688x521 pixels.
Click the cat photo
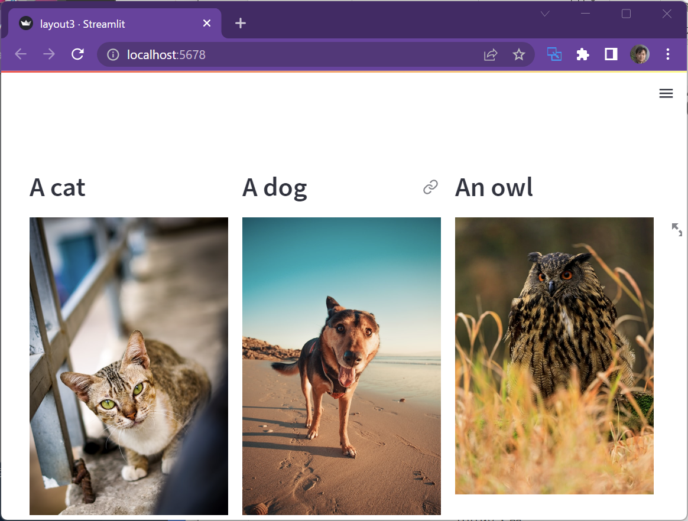(129, 366)
